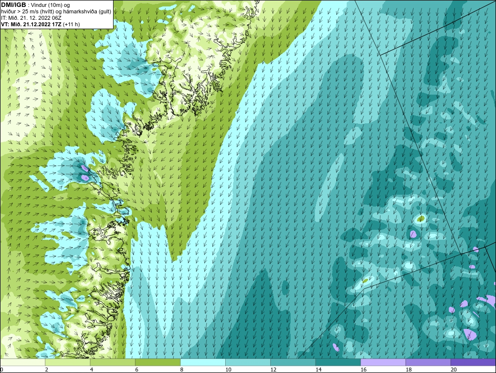The height and width of the screenshot is (373, 496).
Task: Click the 12–14 m/s teal legend swatch
Action: tap(293, 362)
